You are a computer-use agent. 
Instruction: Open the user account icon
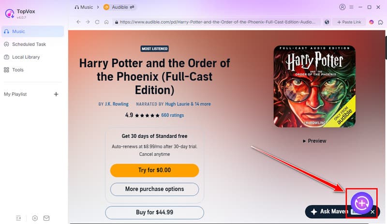pos(343,7)
